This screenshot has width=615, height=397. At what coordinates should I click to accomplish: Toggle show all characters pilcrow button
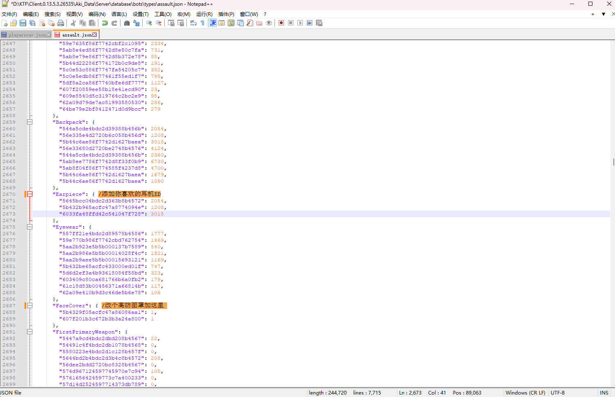(202, 23)
